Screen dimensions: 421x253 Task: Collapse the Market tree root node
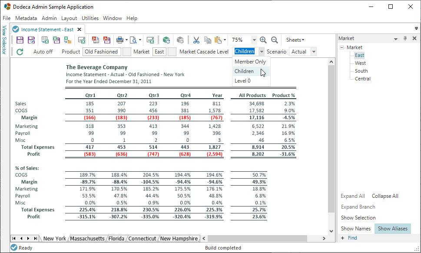click(341, 47)
